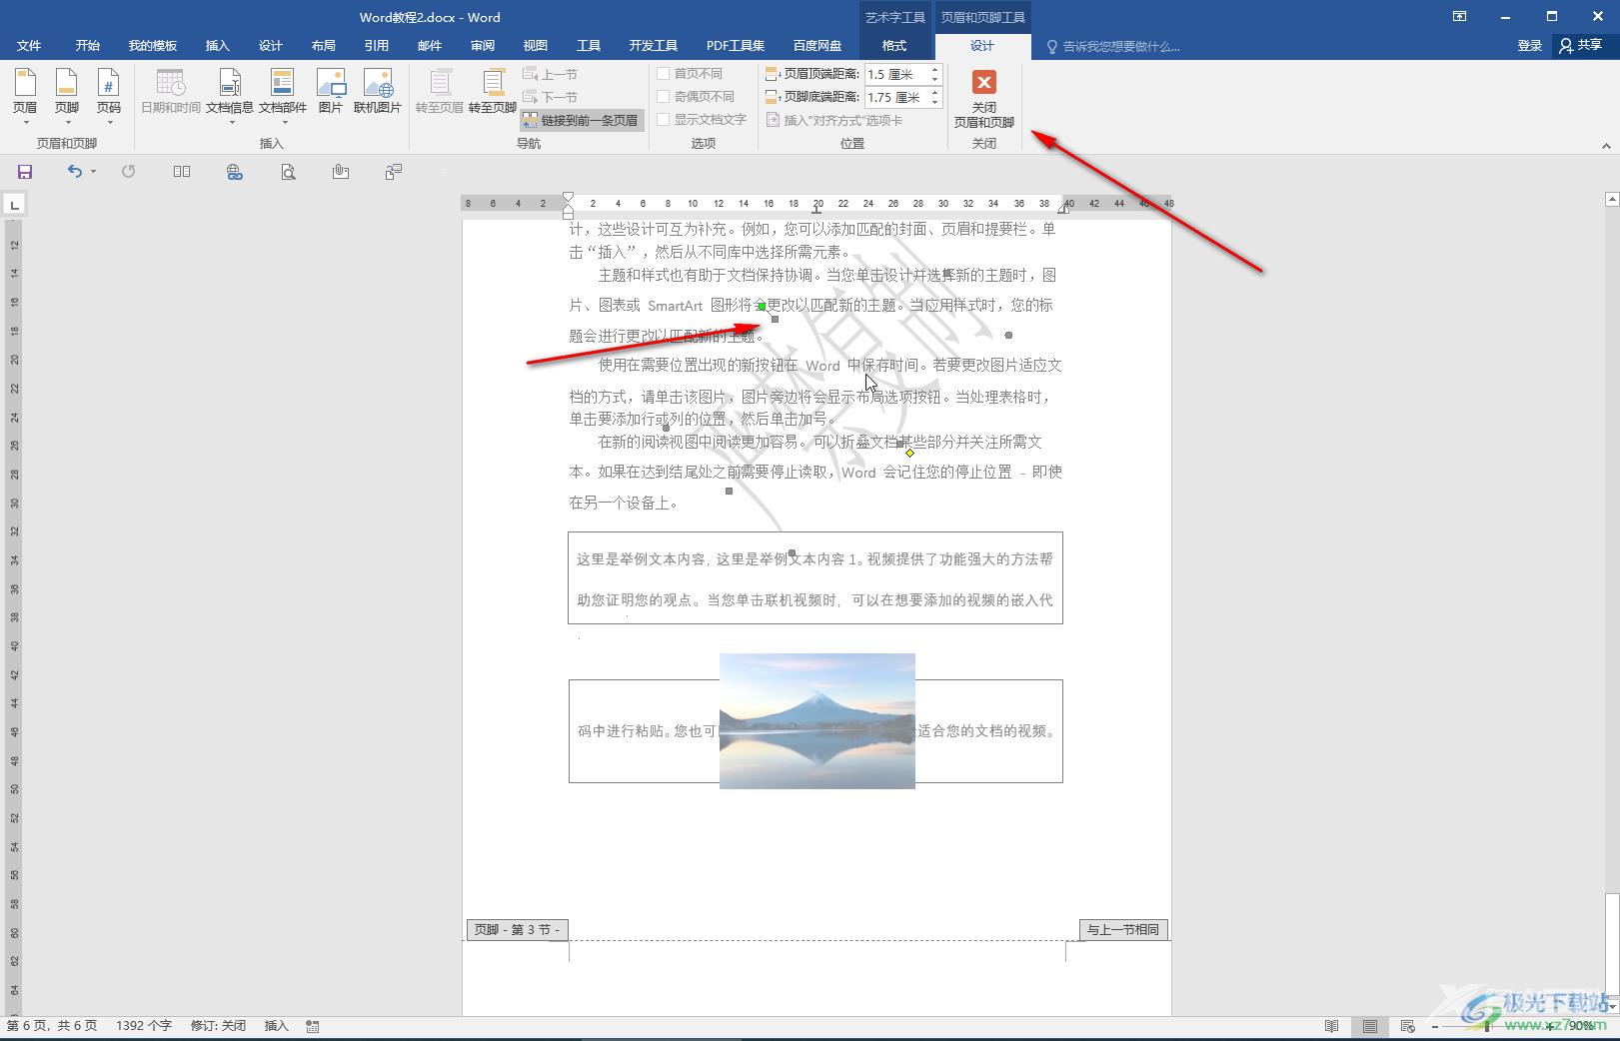This screenshot has width=1620, height=1041.
Task: Click 修订: 关闭 in status bar
Action: 218,1026
